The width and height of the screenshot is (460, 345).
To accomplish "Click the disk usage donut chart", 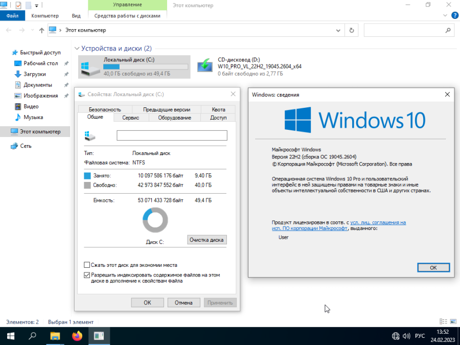I will (x=155, y=220).
